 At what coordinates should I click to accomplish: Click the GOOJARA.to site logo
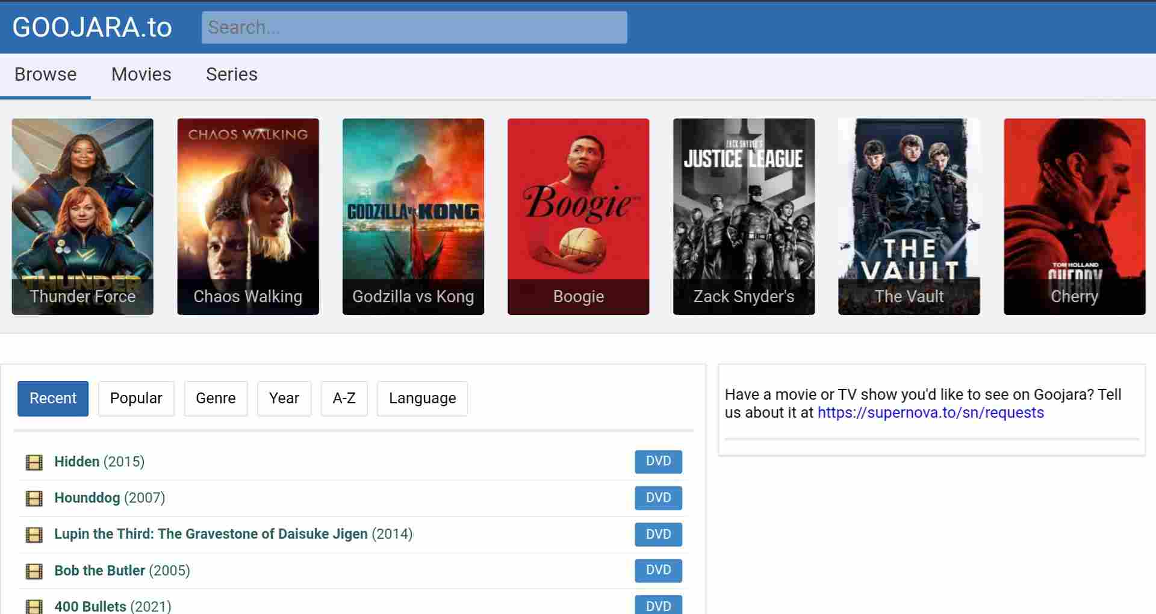pos(92,27)
